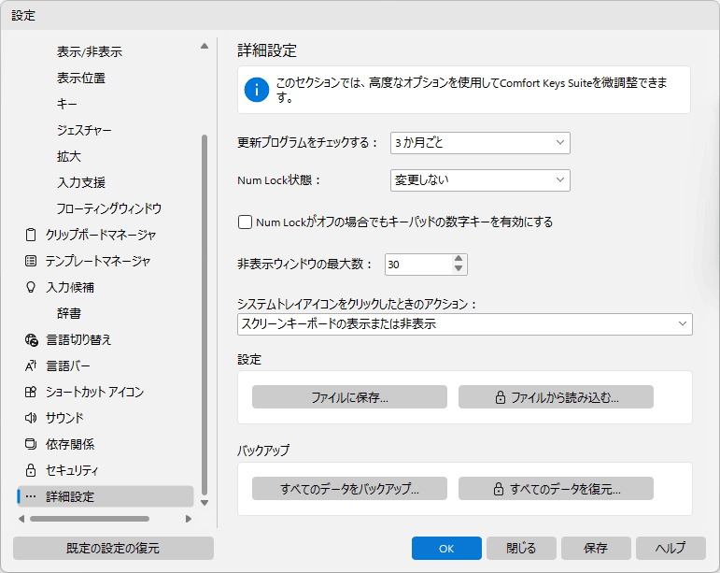The image size is (720, 573).
Task: Open the Num Lock状態 dropdown
Action: click(480, 180)
